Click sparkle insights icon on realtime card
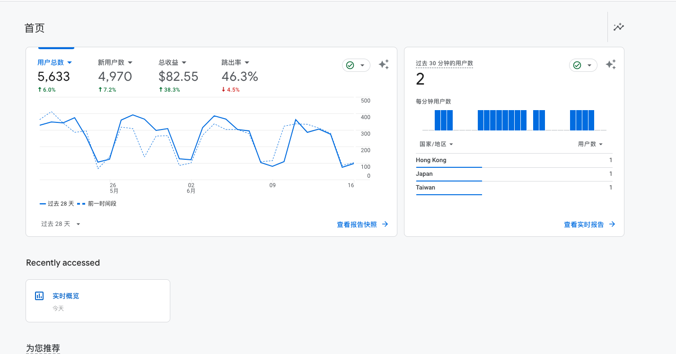The width and height of the screenshot is (676, 354). pos(611,65)
